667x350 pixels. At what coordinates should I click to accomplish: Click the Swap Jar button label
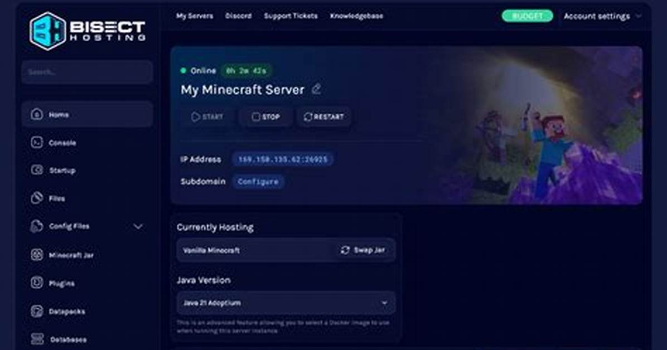[x=369, y=250]
